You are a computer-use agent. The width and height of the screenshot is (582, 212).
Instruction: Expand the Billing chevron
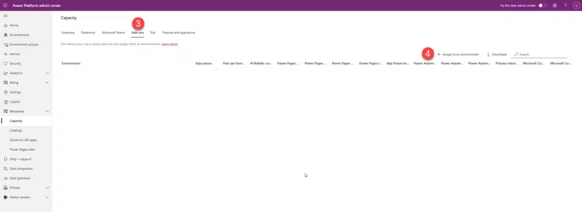point(47,83)
